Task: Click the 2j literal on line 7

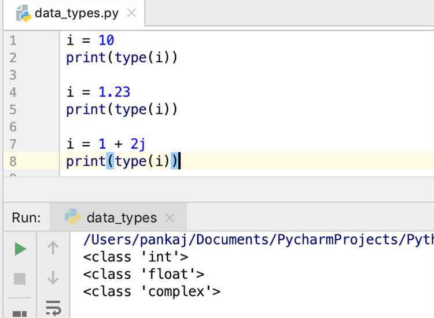Action: coord(137,143)
